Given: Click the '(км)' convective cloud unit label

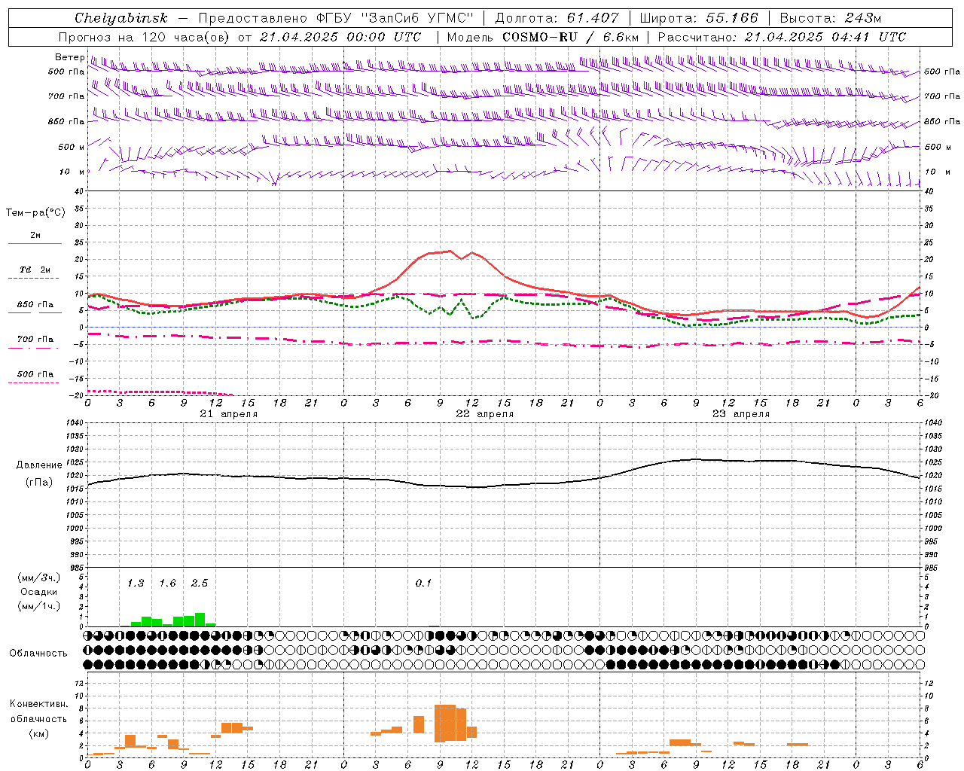Looking at the screenshot, I should [x=38, y=733].
